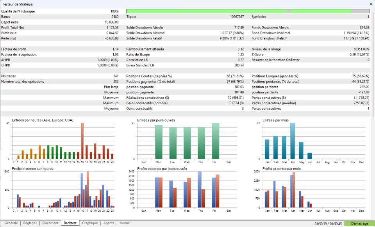Click the Solde Drawdown Absolu value 717.39
375x227 pixels.
(x=239, y=27)
